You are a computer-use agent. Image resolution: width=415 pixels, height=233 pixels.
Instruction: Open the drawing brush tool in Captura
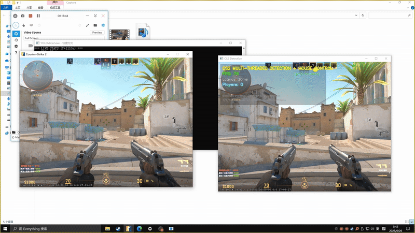coord(88,25)
